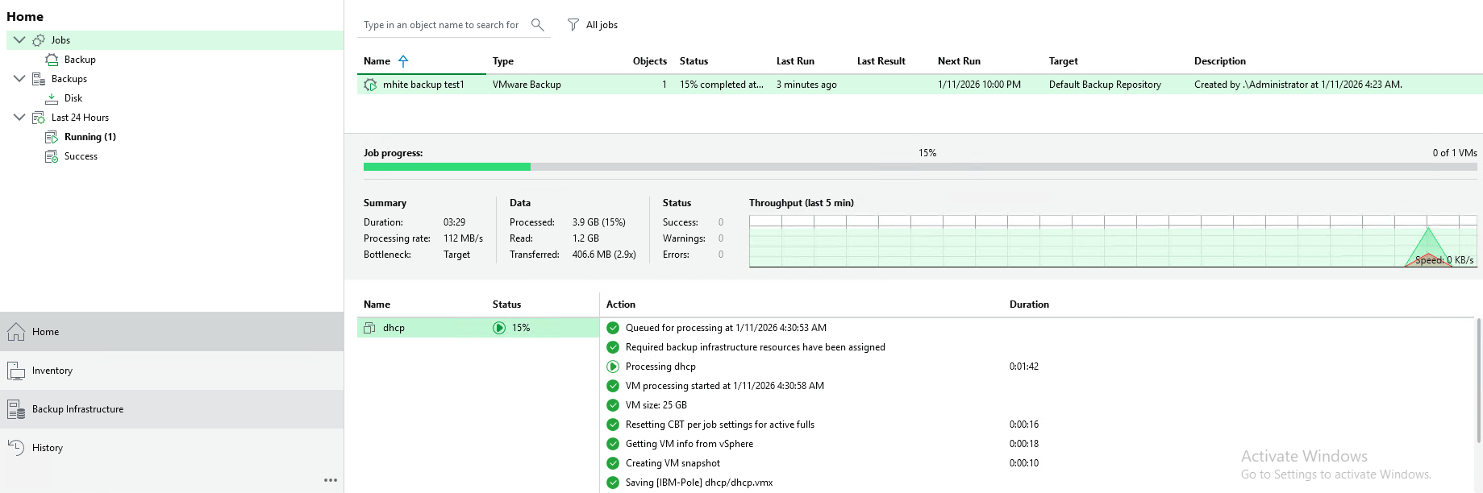Open the History view
This screenshot has height=493, width=1483.
point(172,448)
